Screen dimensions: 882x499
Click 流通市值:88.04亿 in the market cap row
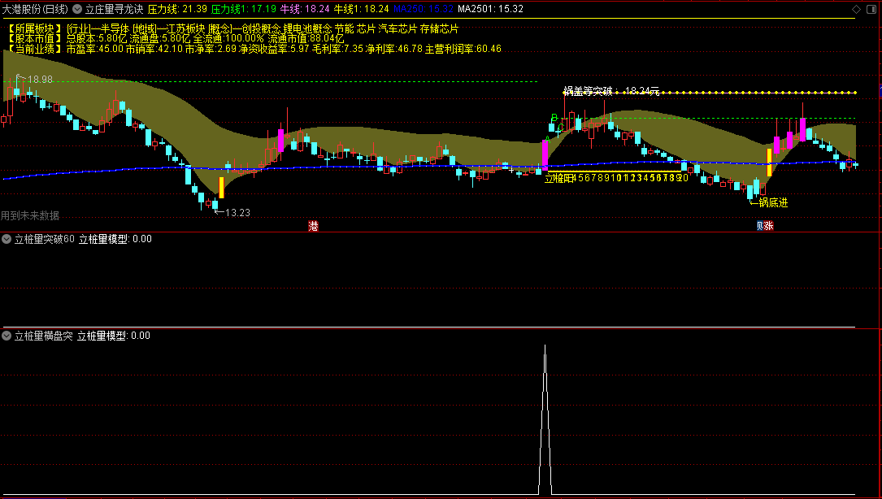(306, 39)
